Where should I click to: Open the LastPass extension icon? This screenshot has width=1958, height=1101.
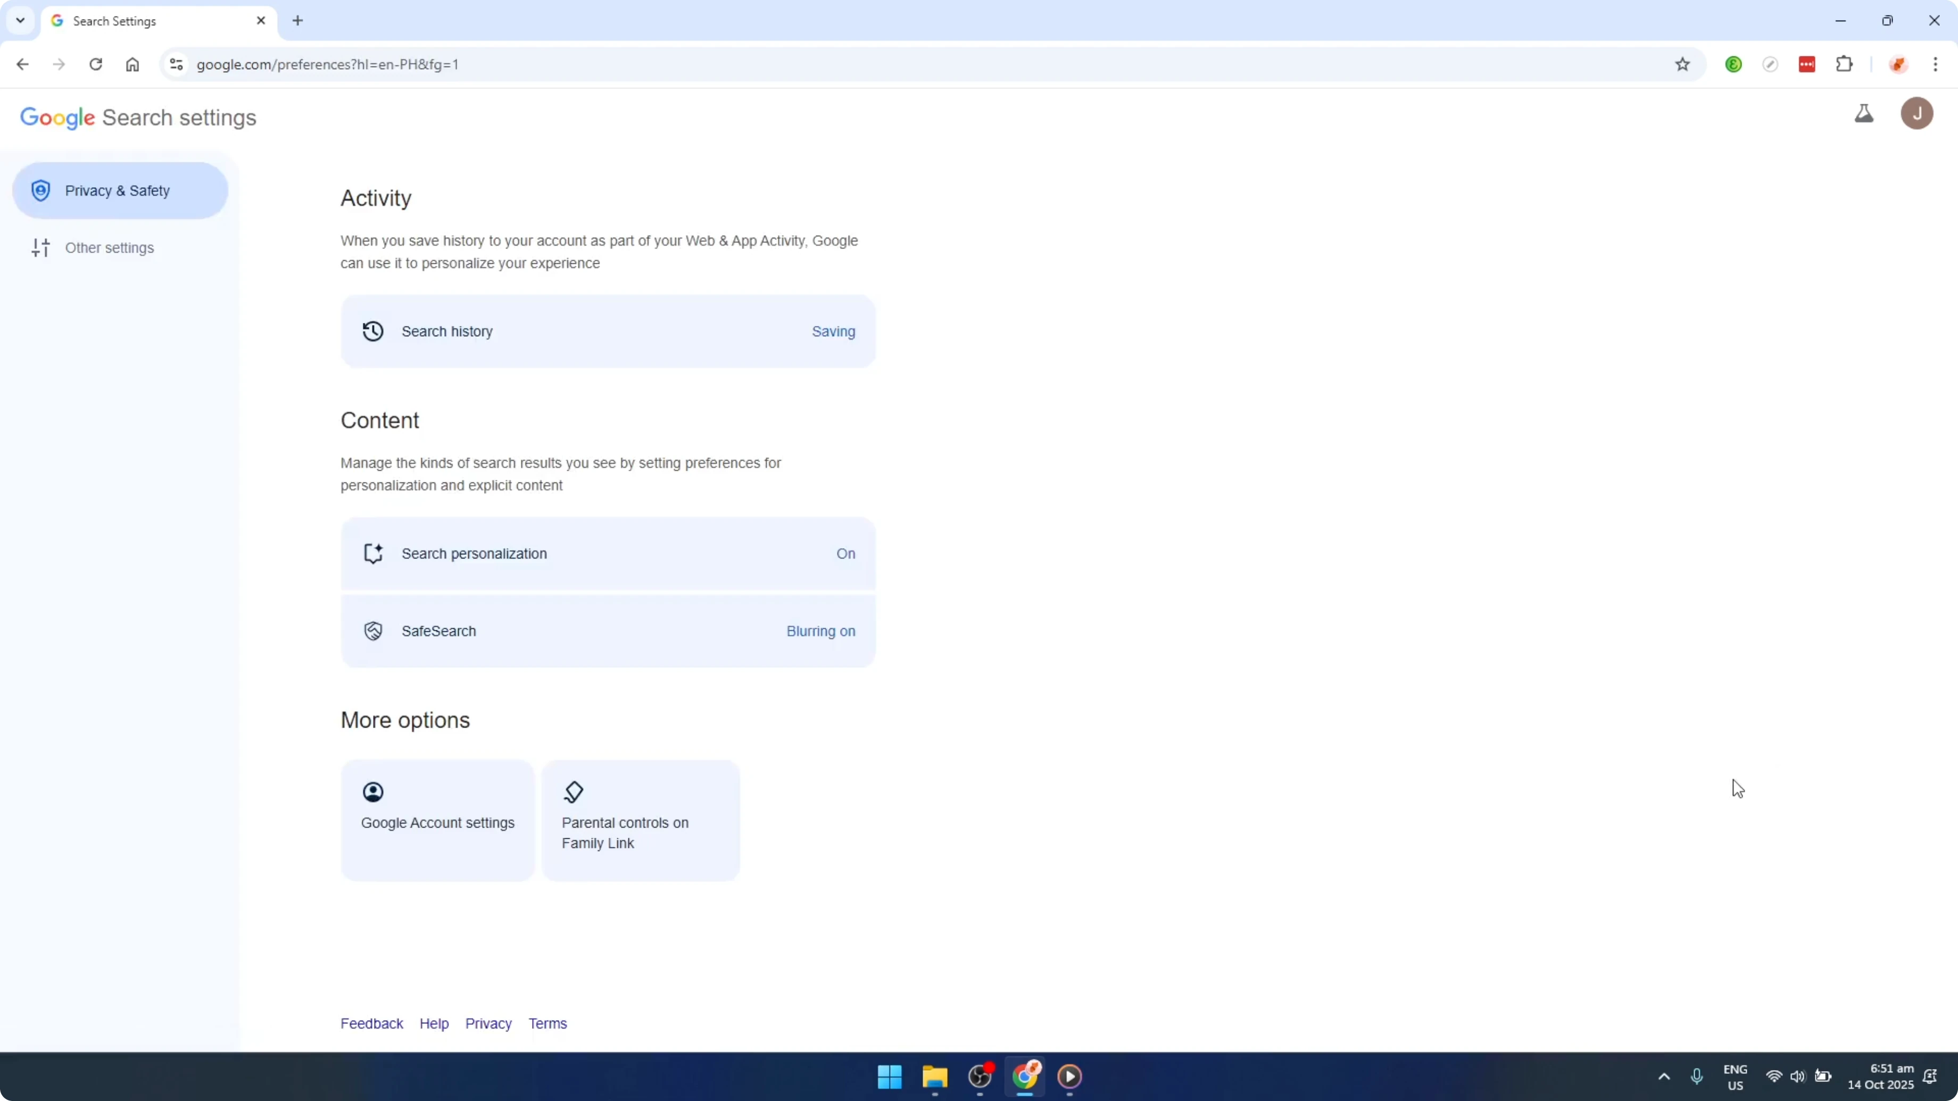point(1807,64)
